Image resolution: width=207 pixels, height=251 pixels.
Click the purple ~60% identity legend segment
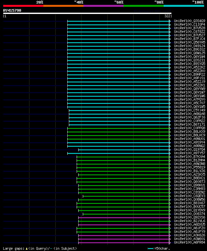[103, 6]
